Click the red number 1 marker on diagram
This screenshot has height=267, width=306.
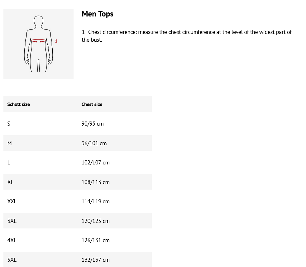[x=56, y=41]
